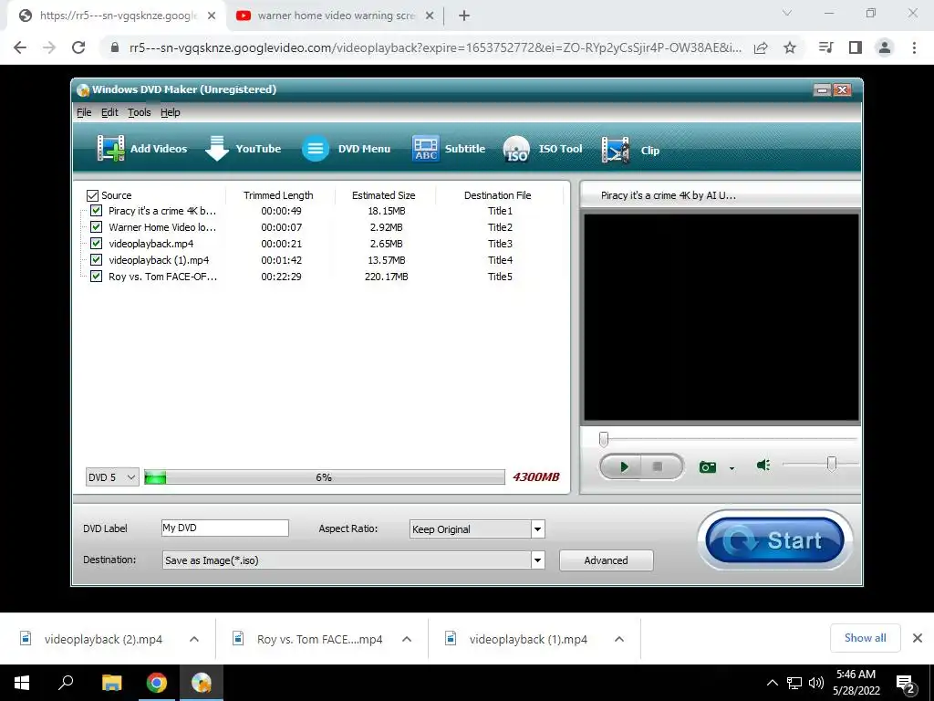Mute the preview volume speaker
934x701 pixels.
763,465
